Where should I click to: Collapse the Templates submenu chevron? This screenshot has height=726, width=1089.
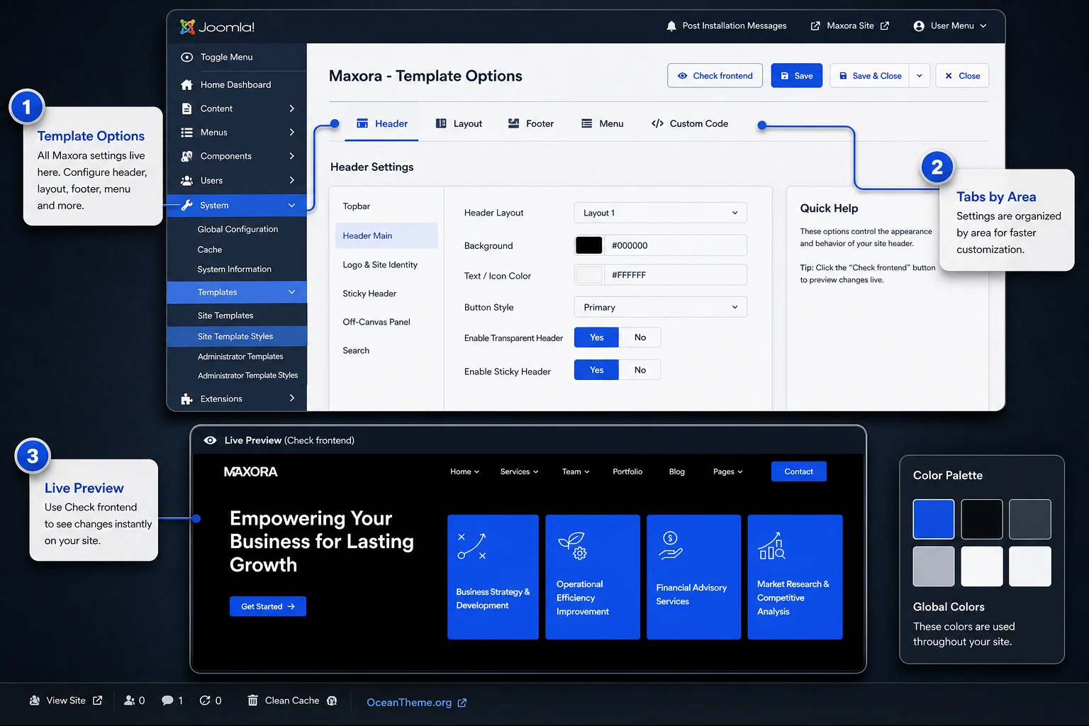[291, 292]
